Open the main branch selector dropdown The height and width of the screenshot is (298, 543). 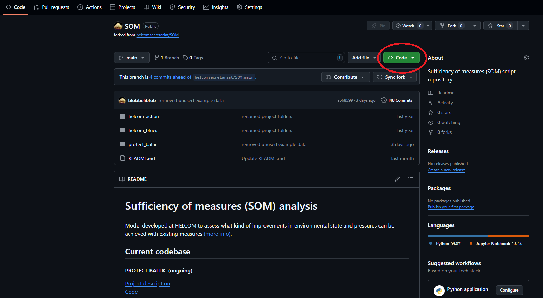132,58
